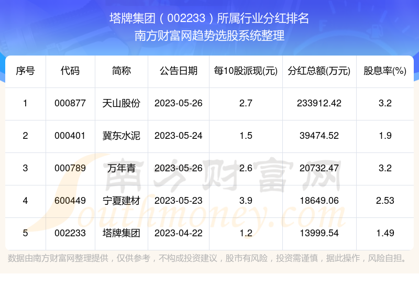This screenshot has width=419, height=285.
Task: Click total dividend 233912.42
Action: 319,103
